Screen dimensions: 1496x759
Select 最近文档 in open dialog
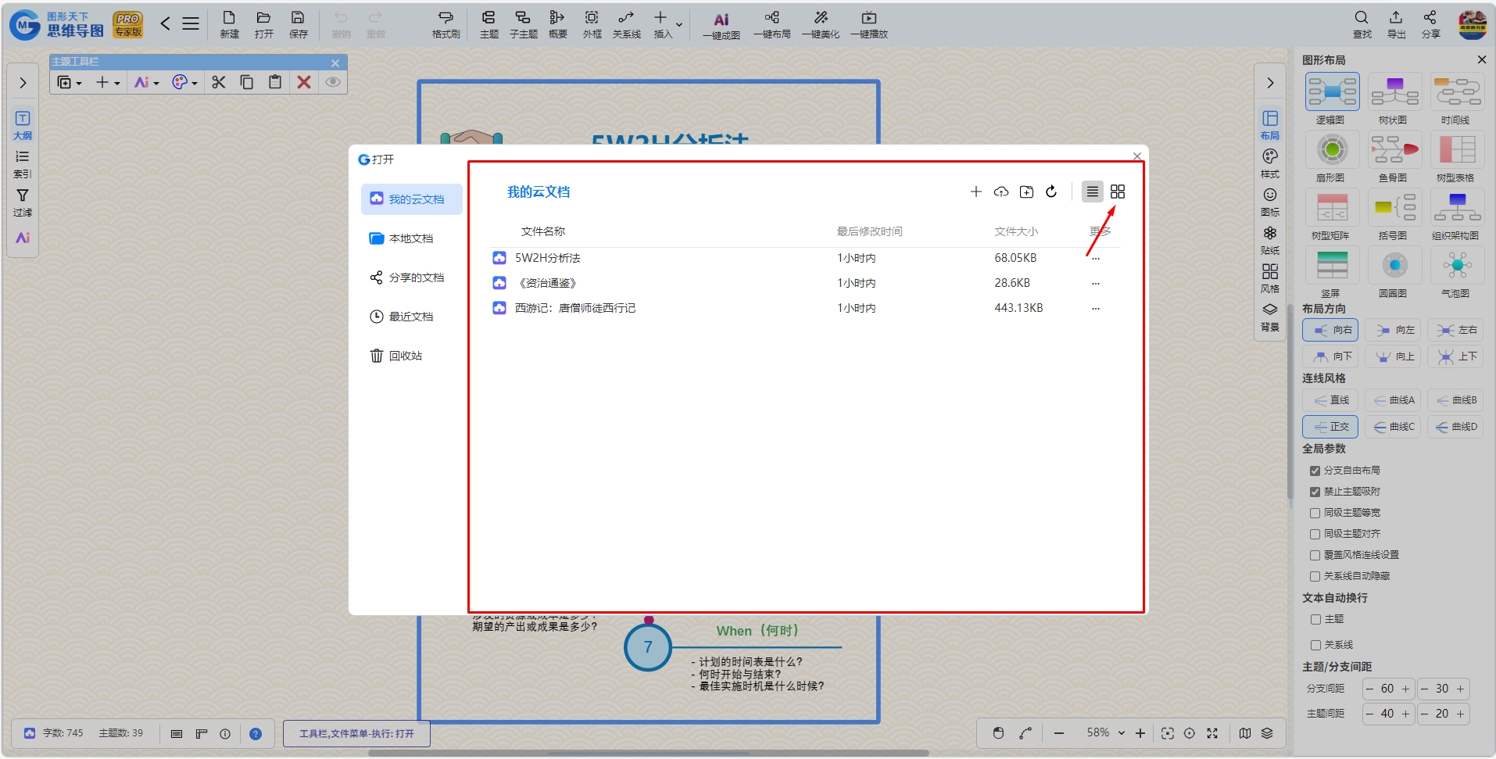click(x=412, y=317)
